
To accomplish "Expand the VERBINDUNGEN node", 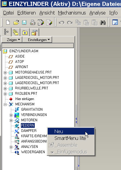I will pos(11,115).
